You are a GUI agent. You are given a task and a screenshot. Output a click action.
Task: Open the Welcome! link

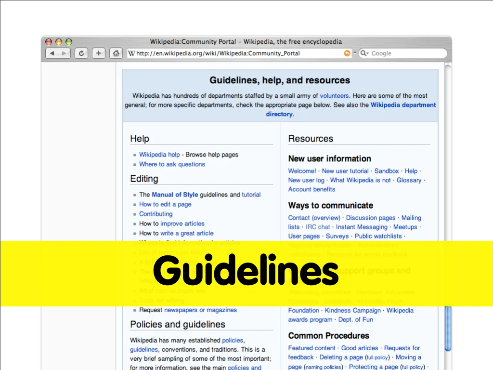[x=302, y=171]
